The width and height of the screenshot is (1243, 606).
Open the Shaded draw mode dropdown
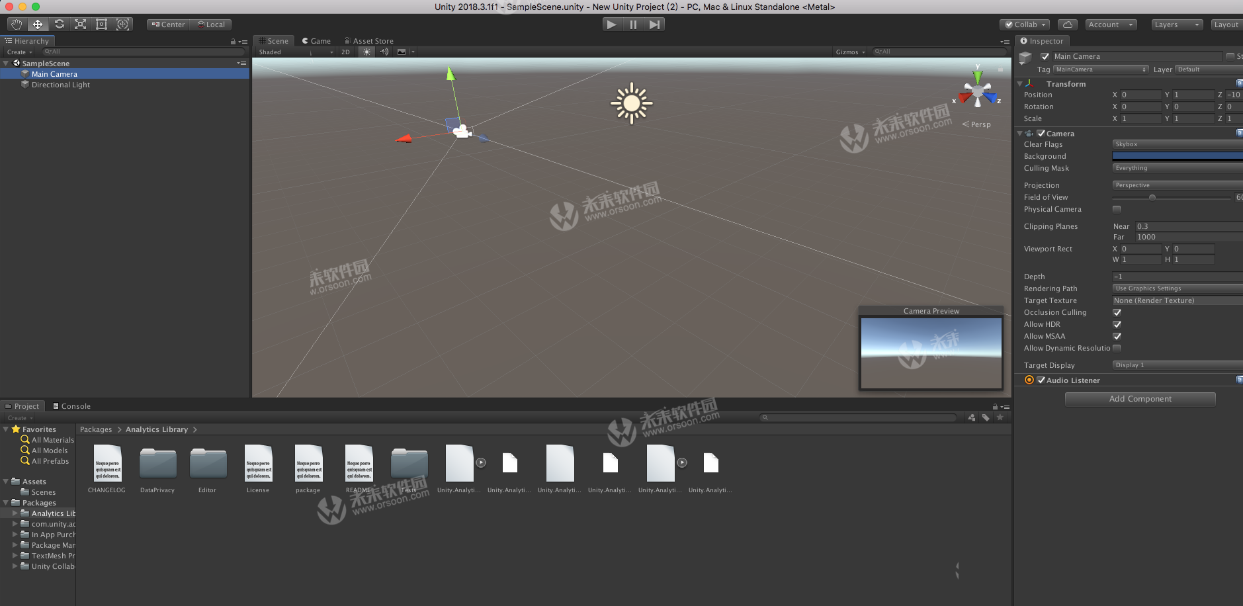tap(296, 52)
